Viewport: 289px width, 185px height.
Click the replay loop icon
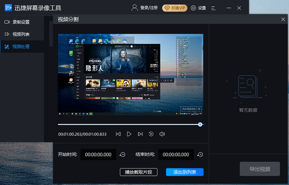[151, 134]
